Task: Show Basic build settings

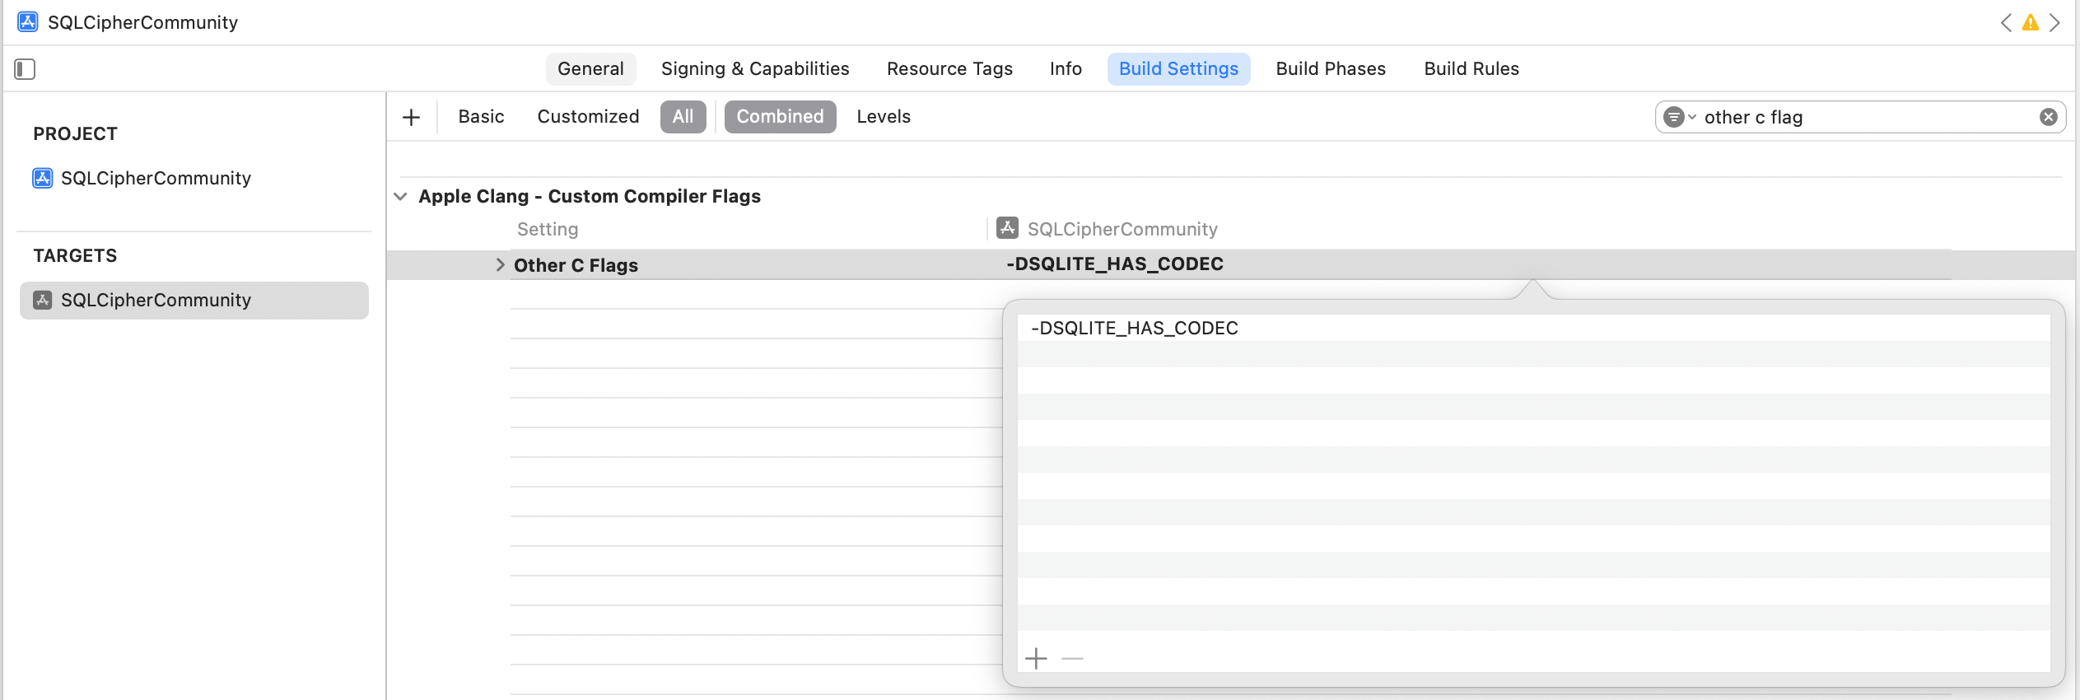Action: pyautogui.click(x=481, y=117)
